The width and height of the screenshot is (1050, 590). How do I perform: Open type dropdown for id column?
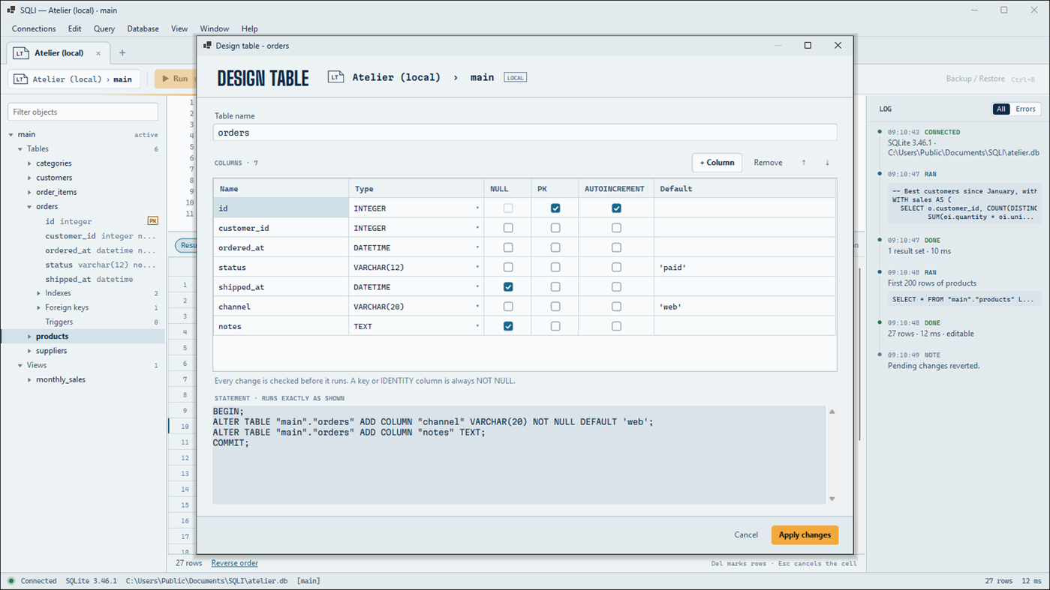coord(477,208)
